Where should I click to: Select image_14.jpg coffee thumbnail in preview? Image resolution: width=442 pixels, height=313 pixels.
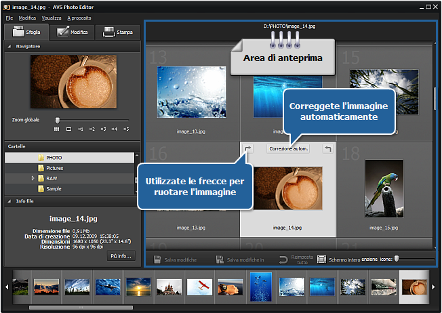(288, 188)
